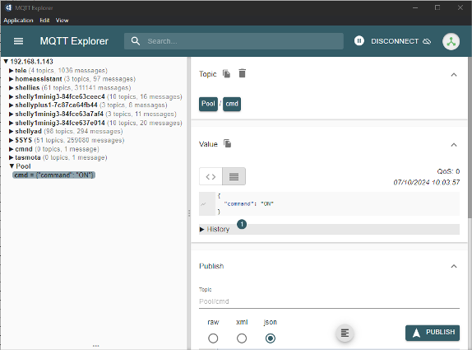Collapse the 192.168.1.143 root node
472x350 pixels.
coord(6,62)
